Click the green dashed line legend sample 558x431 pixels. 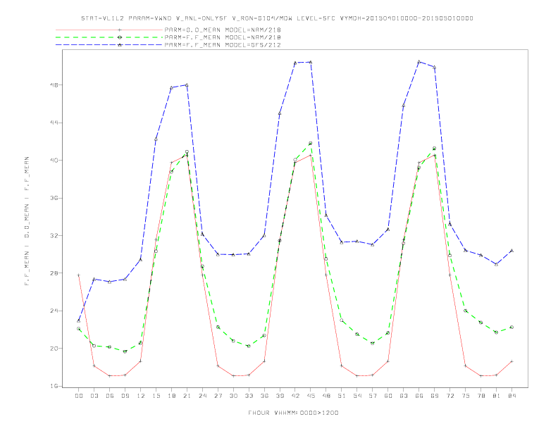(109, 37)
